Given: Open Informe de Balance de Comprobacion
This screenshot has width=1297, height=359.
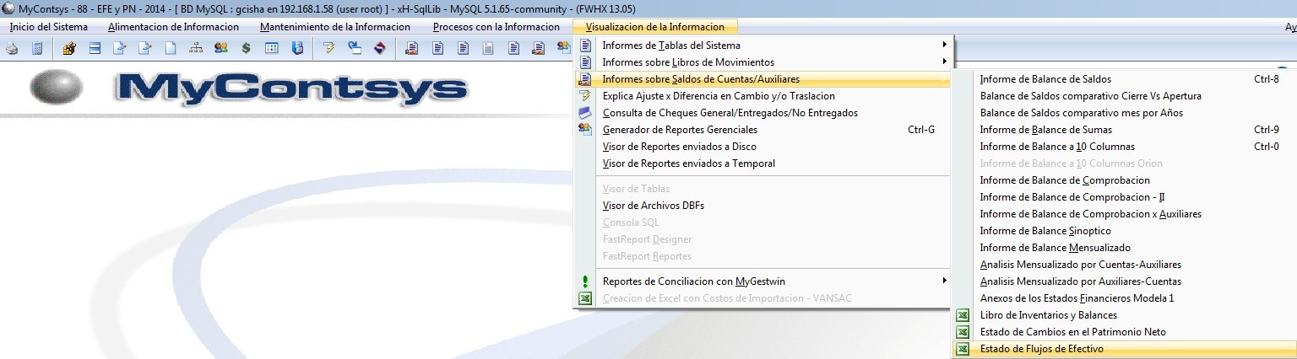Looking at the screenshot, I should pyautogui.click(x=1125, y=180).
